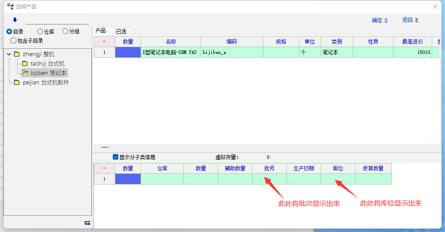Screen dimensions: 445x232
Task: Click the taishiji folder icon
Action: [x=25, y=64]
